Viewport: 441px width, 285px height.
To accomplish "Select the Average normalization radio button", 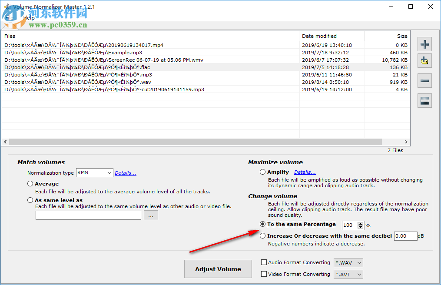I will [30, 183].
